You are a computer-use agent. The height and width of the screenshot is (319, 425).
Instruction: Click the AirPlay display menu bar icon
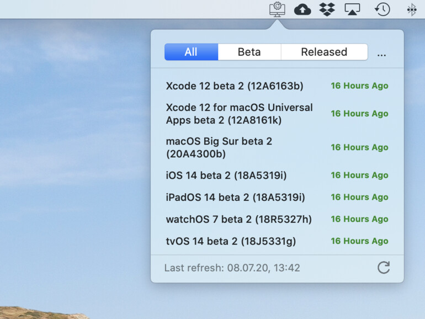[353, 9]
